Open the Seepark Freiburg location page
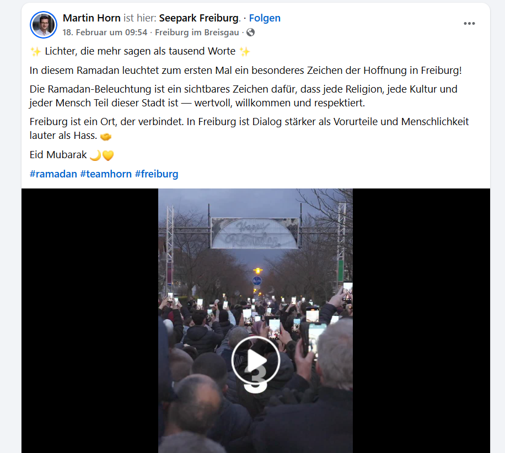This screenshot has width=505, height=453. 199,18
